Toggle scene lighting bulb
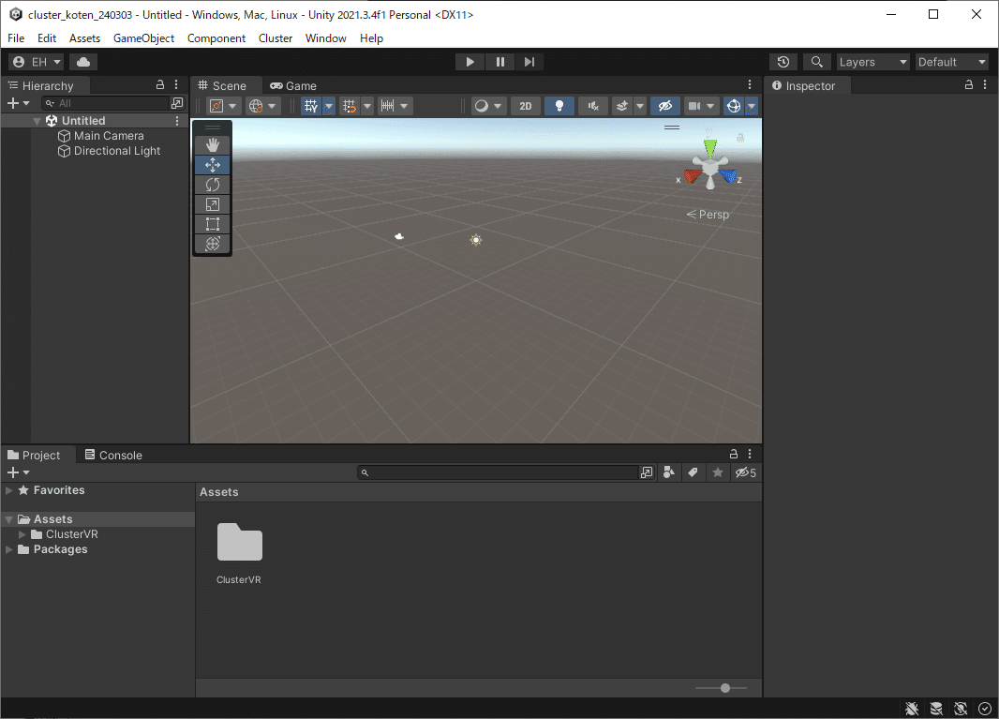Viewport: 999px width, 719px height. (559, 106)
